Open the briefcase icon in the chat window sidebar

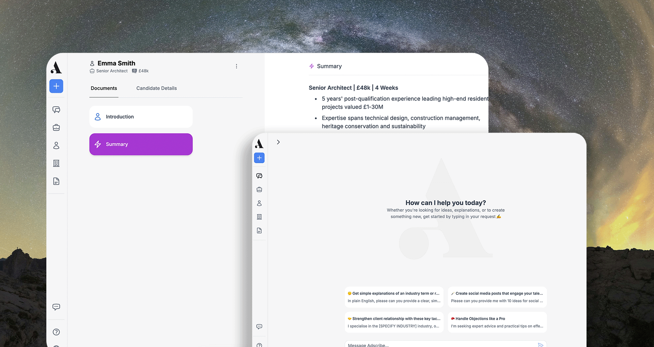click(259, 189)
